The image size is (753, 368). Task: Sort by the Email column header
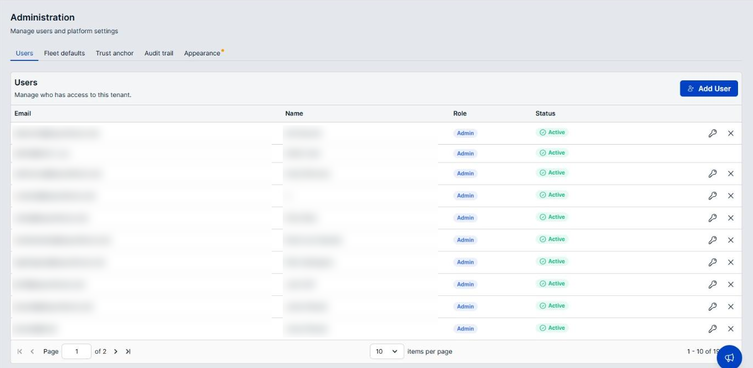tap(23, 114)
